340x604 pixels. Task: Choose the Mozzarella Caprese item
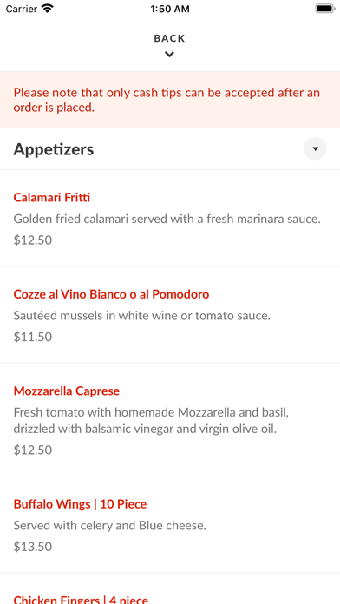click(67, 391)
